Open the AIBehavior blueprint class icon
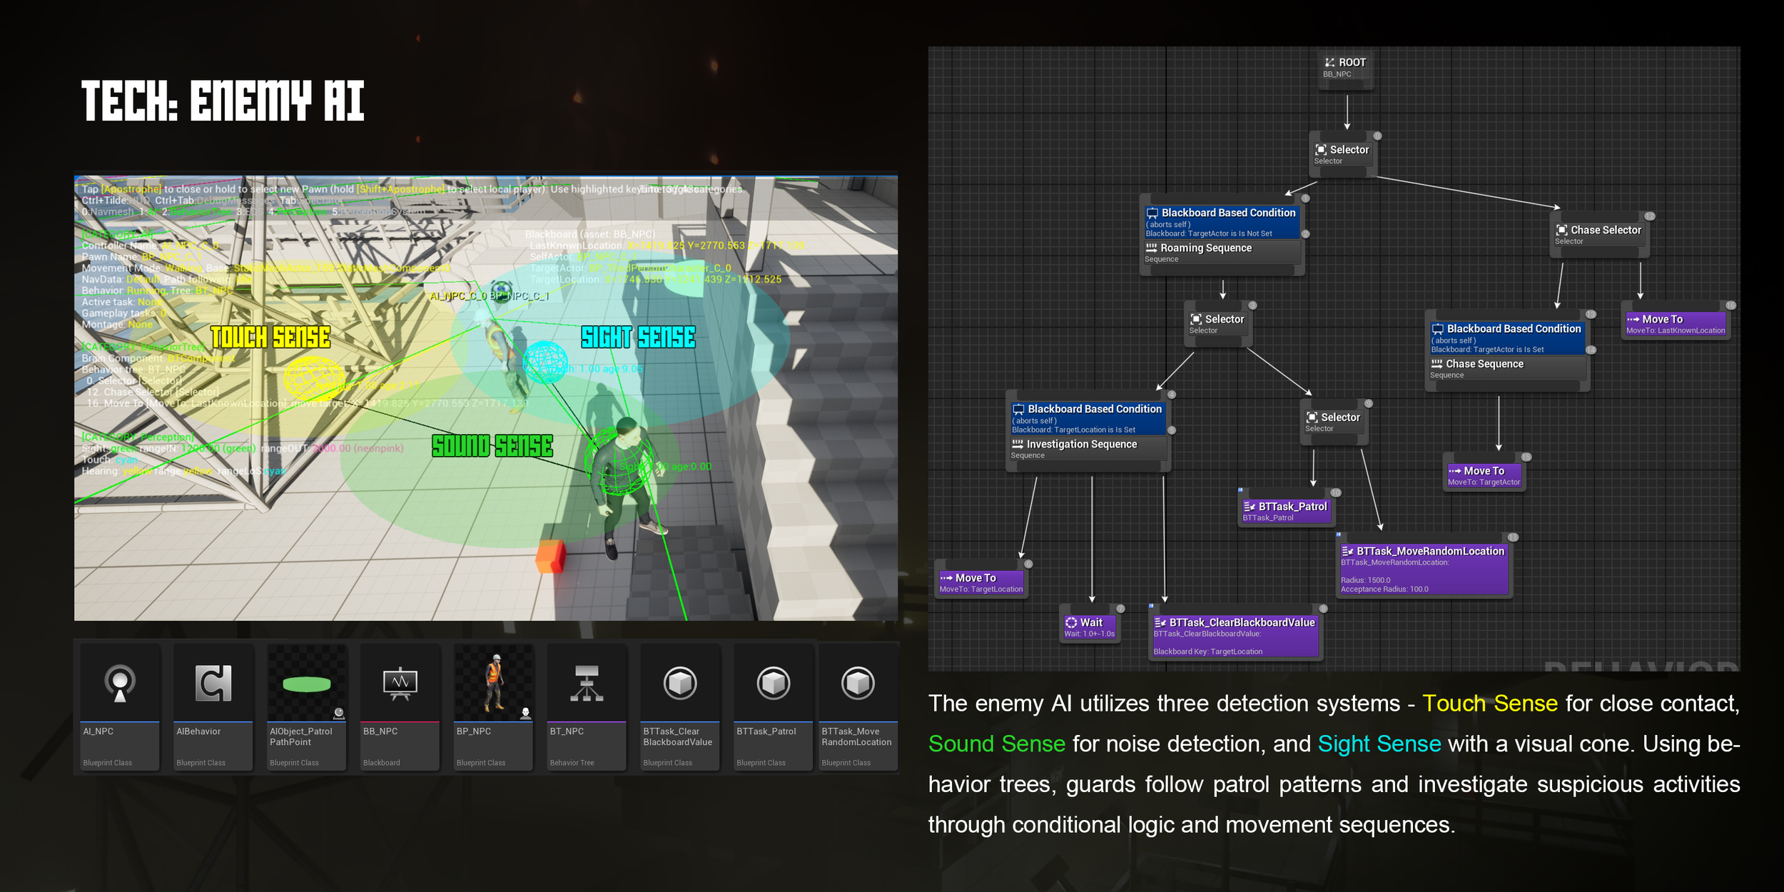1784x892 pixels. click(x=213, y=684)
